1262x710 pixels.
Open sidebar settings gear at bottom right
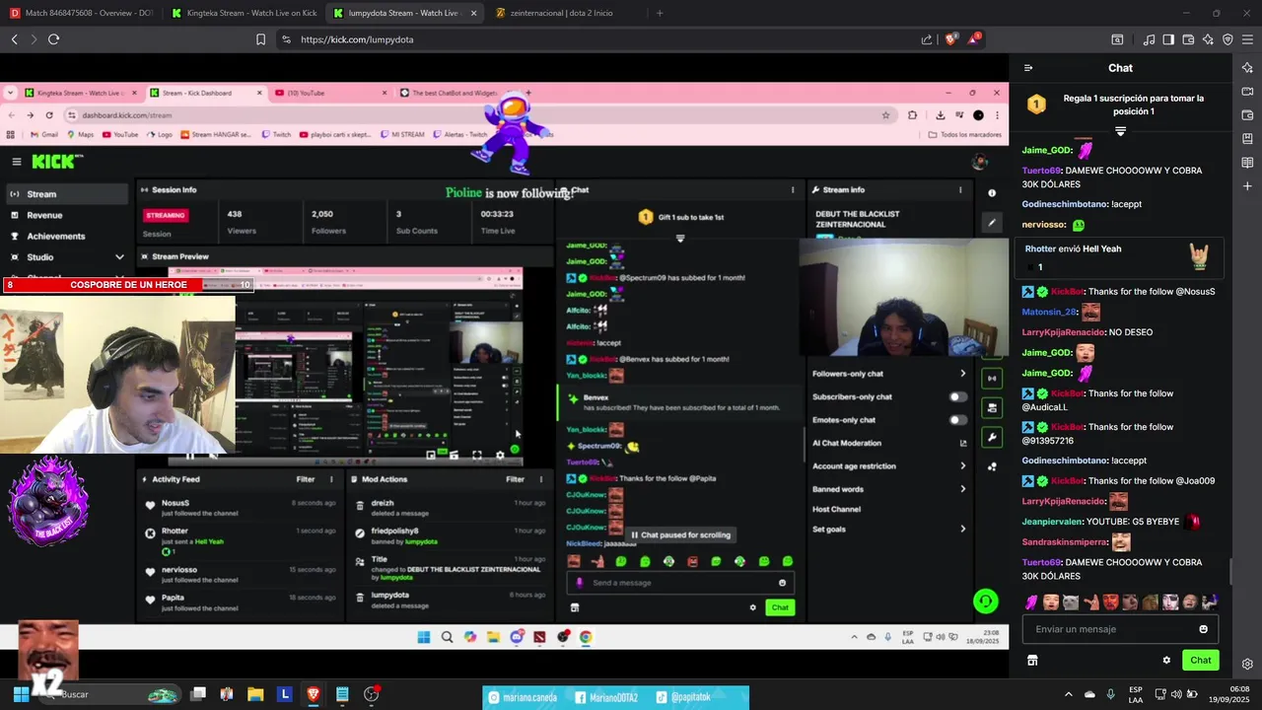tap(1247, 664)
